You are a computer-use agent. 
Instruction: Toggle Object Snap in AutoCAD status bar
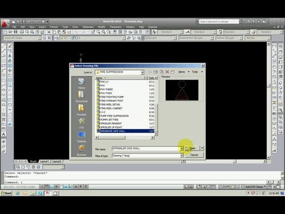pyautogui.click(x=62, y=187)
